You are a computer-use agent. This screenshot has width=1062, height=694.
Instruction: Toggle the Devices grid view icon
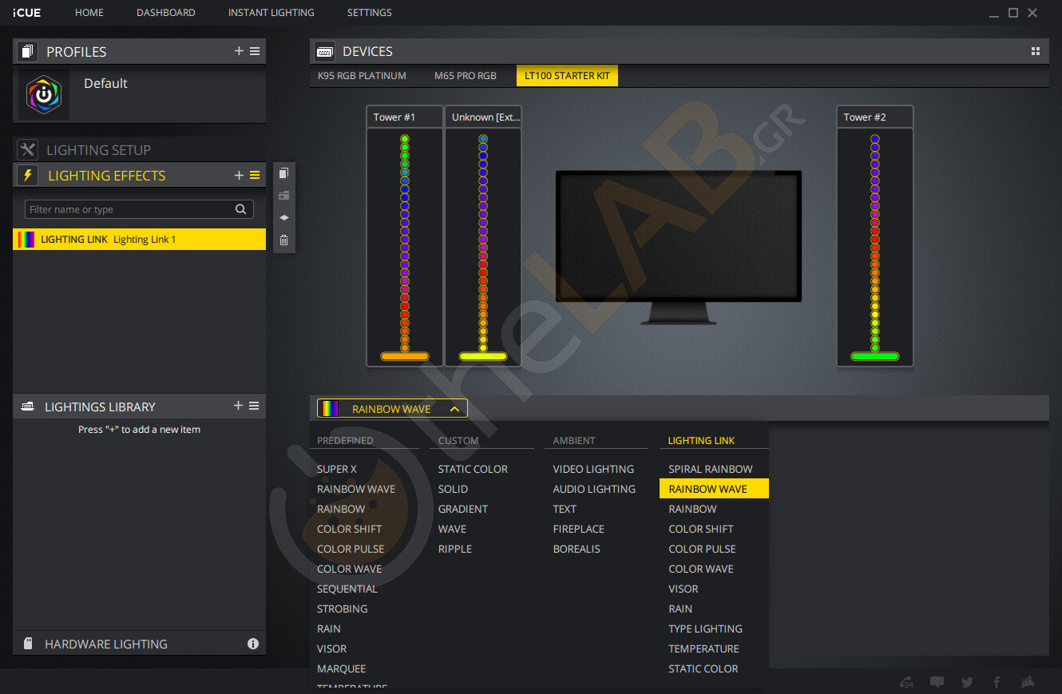[x=1036, y=51]
